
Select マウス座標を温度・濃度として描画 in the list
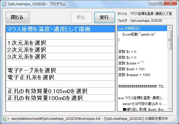point(60,29)
